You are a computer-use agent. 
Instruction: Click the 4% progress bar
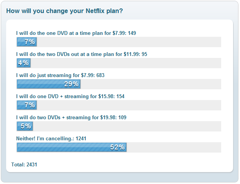pos(23,63)
